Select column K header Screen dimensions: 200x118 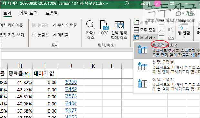pyautogui.click(x=93, y=66)
